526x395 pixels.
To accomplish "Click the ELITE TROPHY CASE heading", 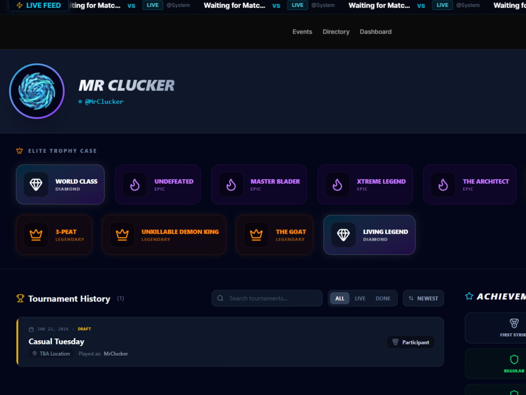I will [x=63, y=151].
